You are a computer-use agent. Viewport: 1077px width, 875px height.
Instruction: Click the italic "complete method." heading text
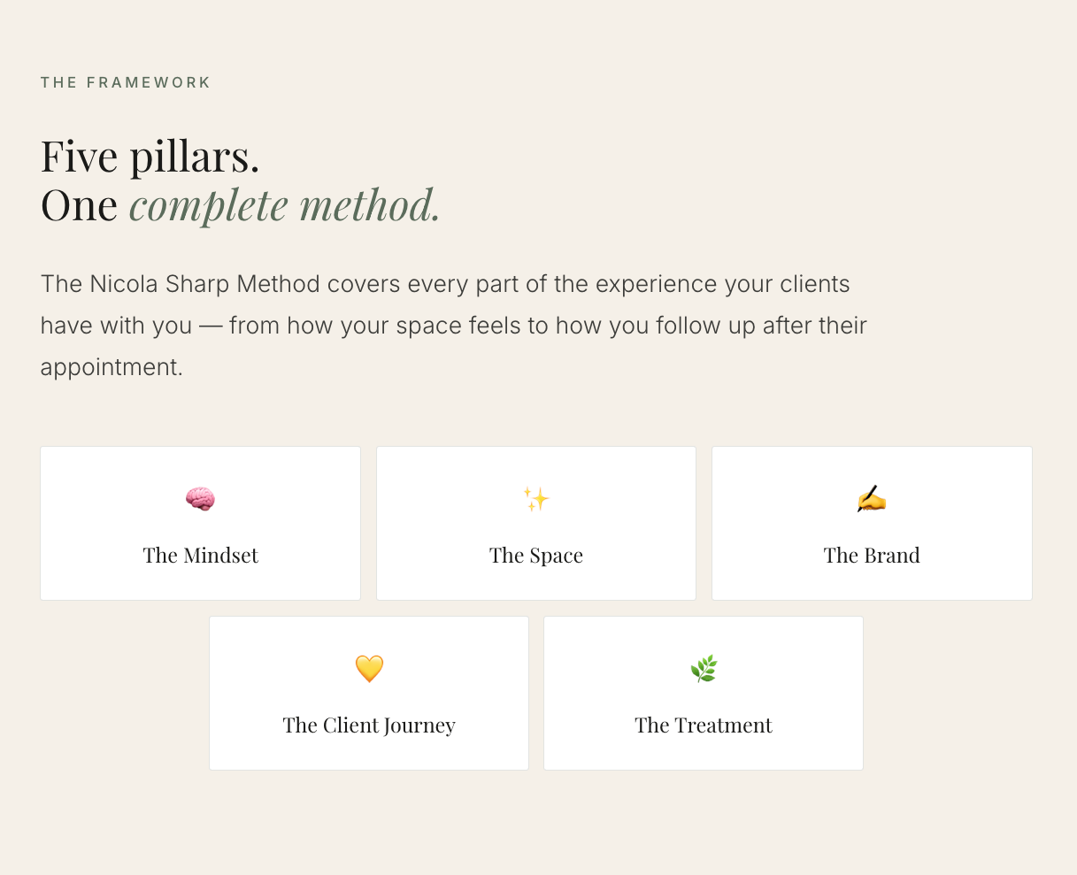[x=285, y=205]
